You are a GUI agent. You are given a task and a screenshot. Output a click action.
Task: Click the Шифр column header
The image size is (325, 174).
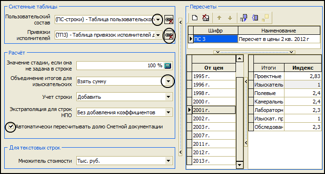215,31
